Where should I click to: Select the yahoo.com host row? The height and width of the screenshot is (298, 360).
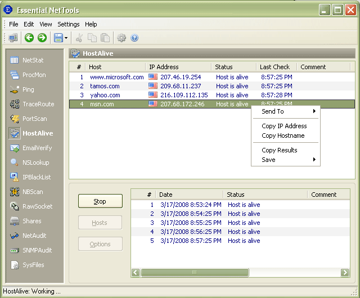[x=212, y=95]
